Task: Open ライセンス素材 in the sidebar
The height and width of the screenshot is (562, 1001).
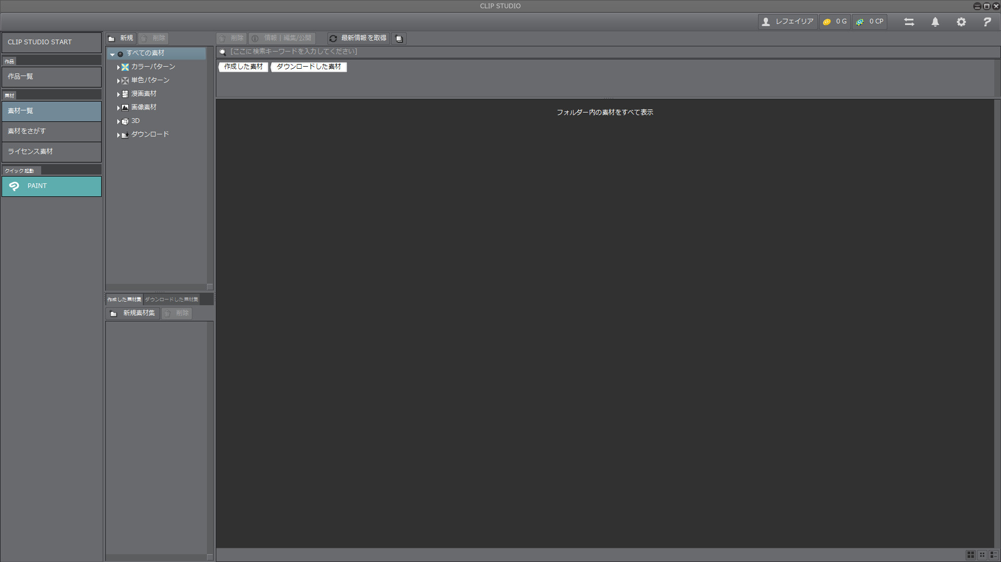Action: point(52,152)
